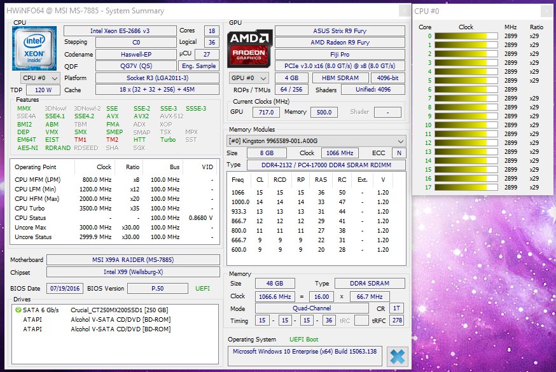The image size is (556, 372).
Task: Click Core 0 clock bar in CPU #0 window
Action: pyautogui.click(x=466, y=36)
